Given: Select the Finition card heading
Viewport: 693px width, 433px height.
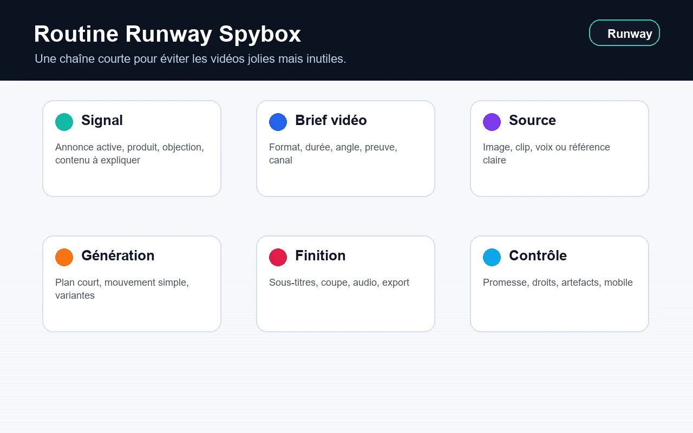Looking at the screenshot, I should 320,255.
